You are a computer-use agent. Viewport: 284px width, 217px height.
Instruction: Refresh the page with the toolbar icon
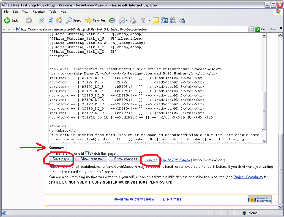point(50,20)
